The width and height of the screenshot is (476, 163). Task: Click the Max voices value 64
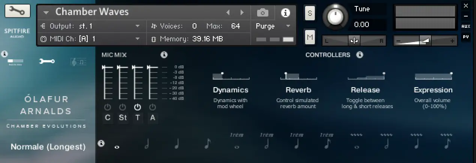pyautogui.click(x=235, y=26)
